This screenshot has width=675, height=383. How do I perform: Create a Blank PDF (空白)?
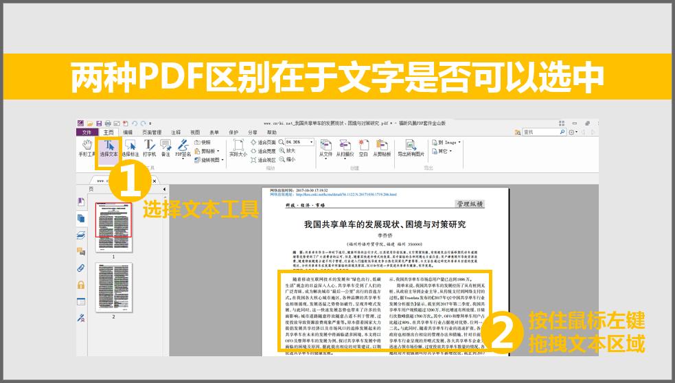[363, 148]
